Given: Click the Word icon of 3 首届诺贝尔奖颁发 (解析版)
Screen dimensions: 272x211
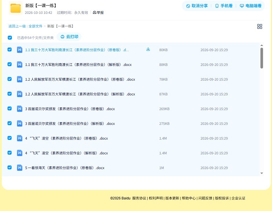Looking at the screenshot, I should [20, 123].
